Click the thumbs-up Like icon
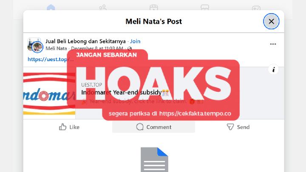 [62, 127]
